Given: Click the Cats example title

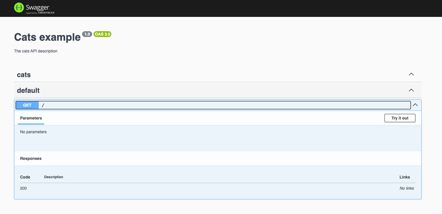Looking at the screenshot, I should [x=47, y=37].
